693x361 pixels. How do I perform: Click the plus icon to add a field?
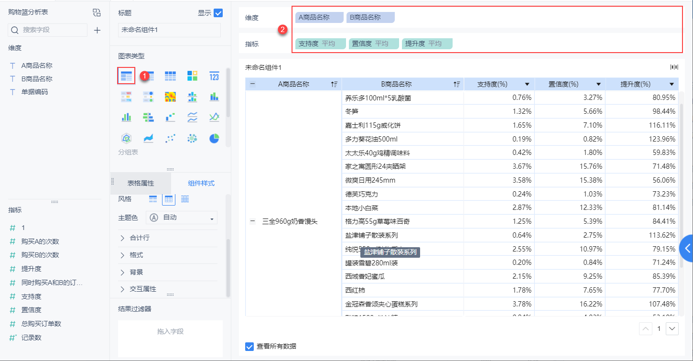pos(97,30)
